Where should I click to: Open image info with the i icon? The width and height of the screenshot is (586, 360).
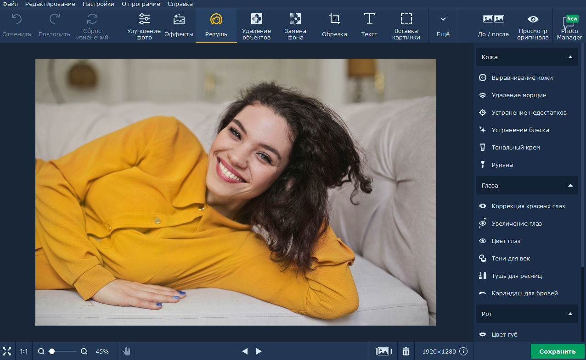click(463, 352)
